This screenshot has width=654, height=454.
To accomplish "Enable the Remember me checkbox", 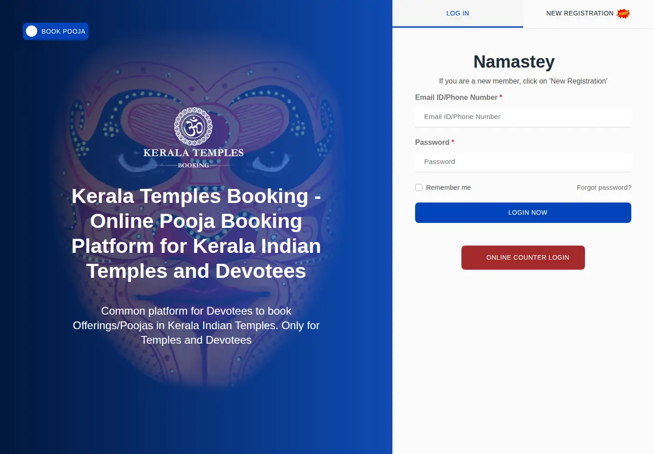I will pyautogui.click(x=419, y=188).
